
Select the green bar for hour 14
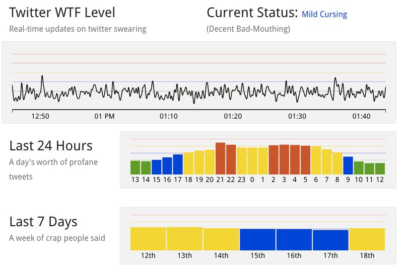click(x=146, y=168)
